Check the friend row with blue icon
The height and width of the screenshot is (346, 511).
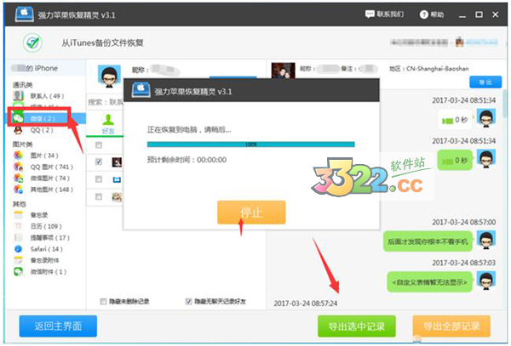pos(99,179)
